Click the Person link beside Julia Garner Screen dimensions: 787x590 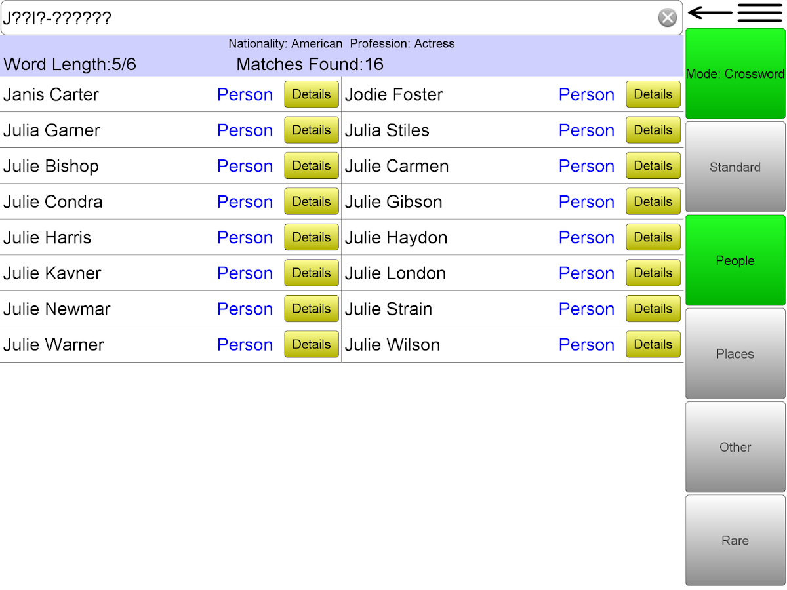point(245,130)
